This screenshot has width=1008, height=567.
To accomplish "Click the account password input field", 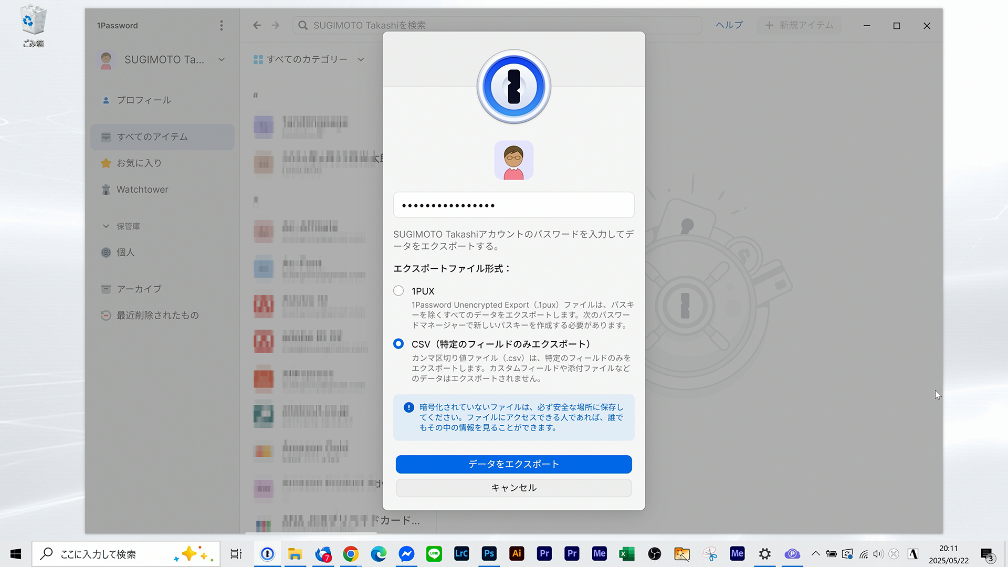I will [513, 205].
